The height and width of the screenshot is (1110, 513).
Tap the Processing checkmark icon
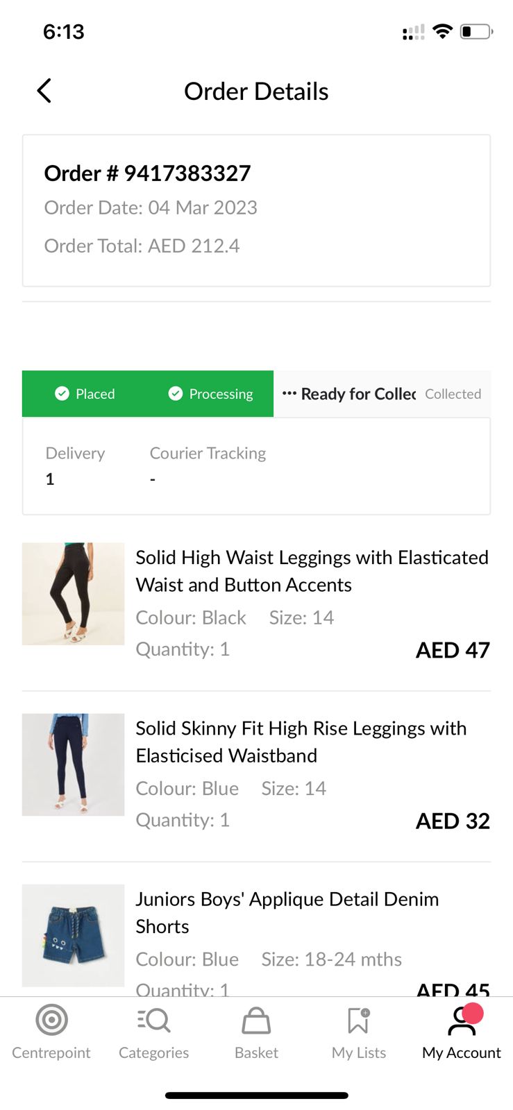(176, 393)
